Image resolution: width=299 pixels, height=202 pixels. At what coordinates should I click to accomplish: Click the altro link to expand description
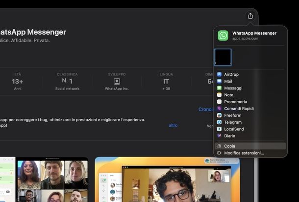pyautogui.click(x=173, y=125)
